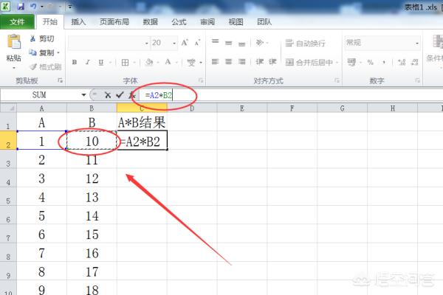Open the clipboard group dialog launcher
Screen dimensions: 443x295
(x=61, y=80)
